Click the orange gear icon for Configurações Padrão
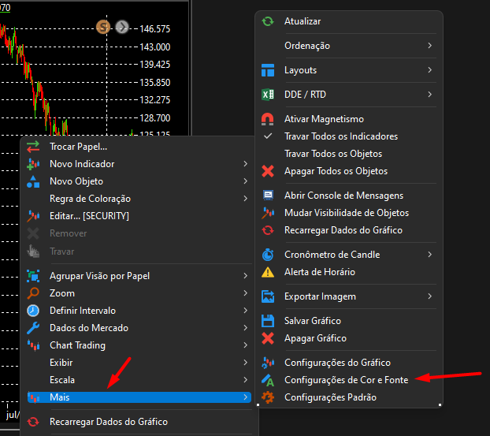 tap(268, 397)
